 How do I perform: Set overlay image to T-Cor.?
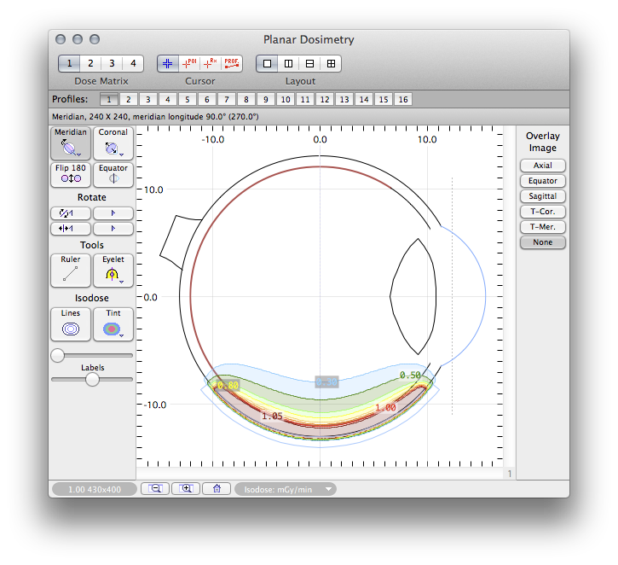coord(543,212)
